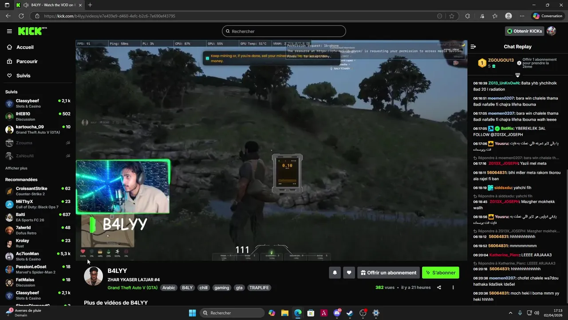Expand the gift leaderboard chevron under ZGOUGOU13
Screen dimensions: 568x320
click(x=517, y=75)
